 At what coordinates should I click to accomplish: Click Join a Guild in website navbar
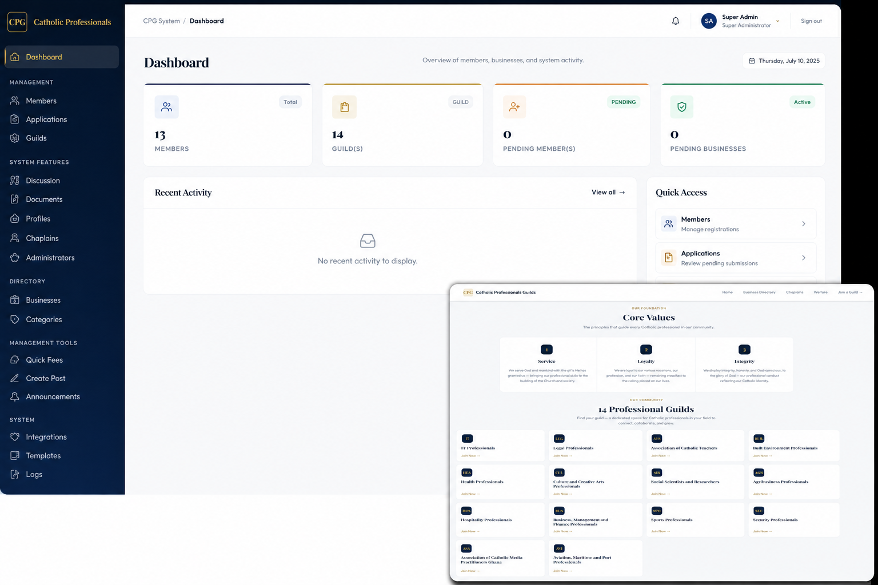tap(850, 292)
